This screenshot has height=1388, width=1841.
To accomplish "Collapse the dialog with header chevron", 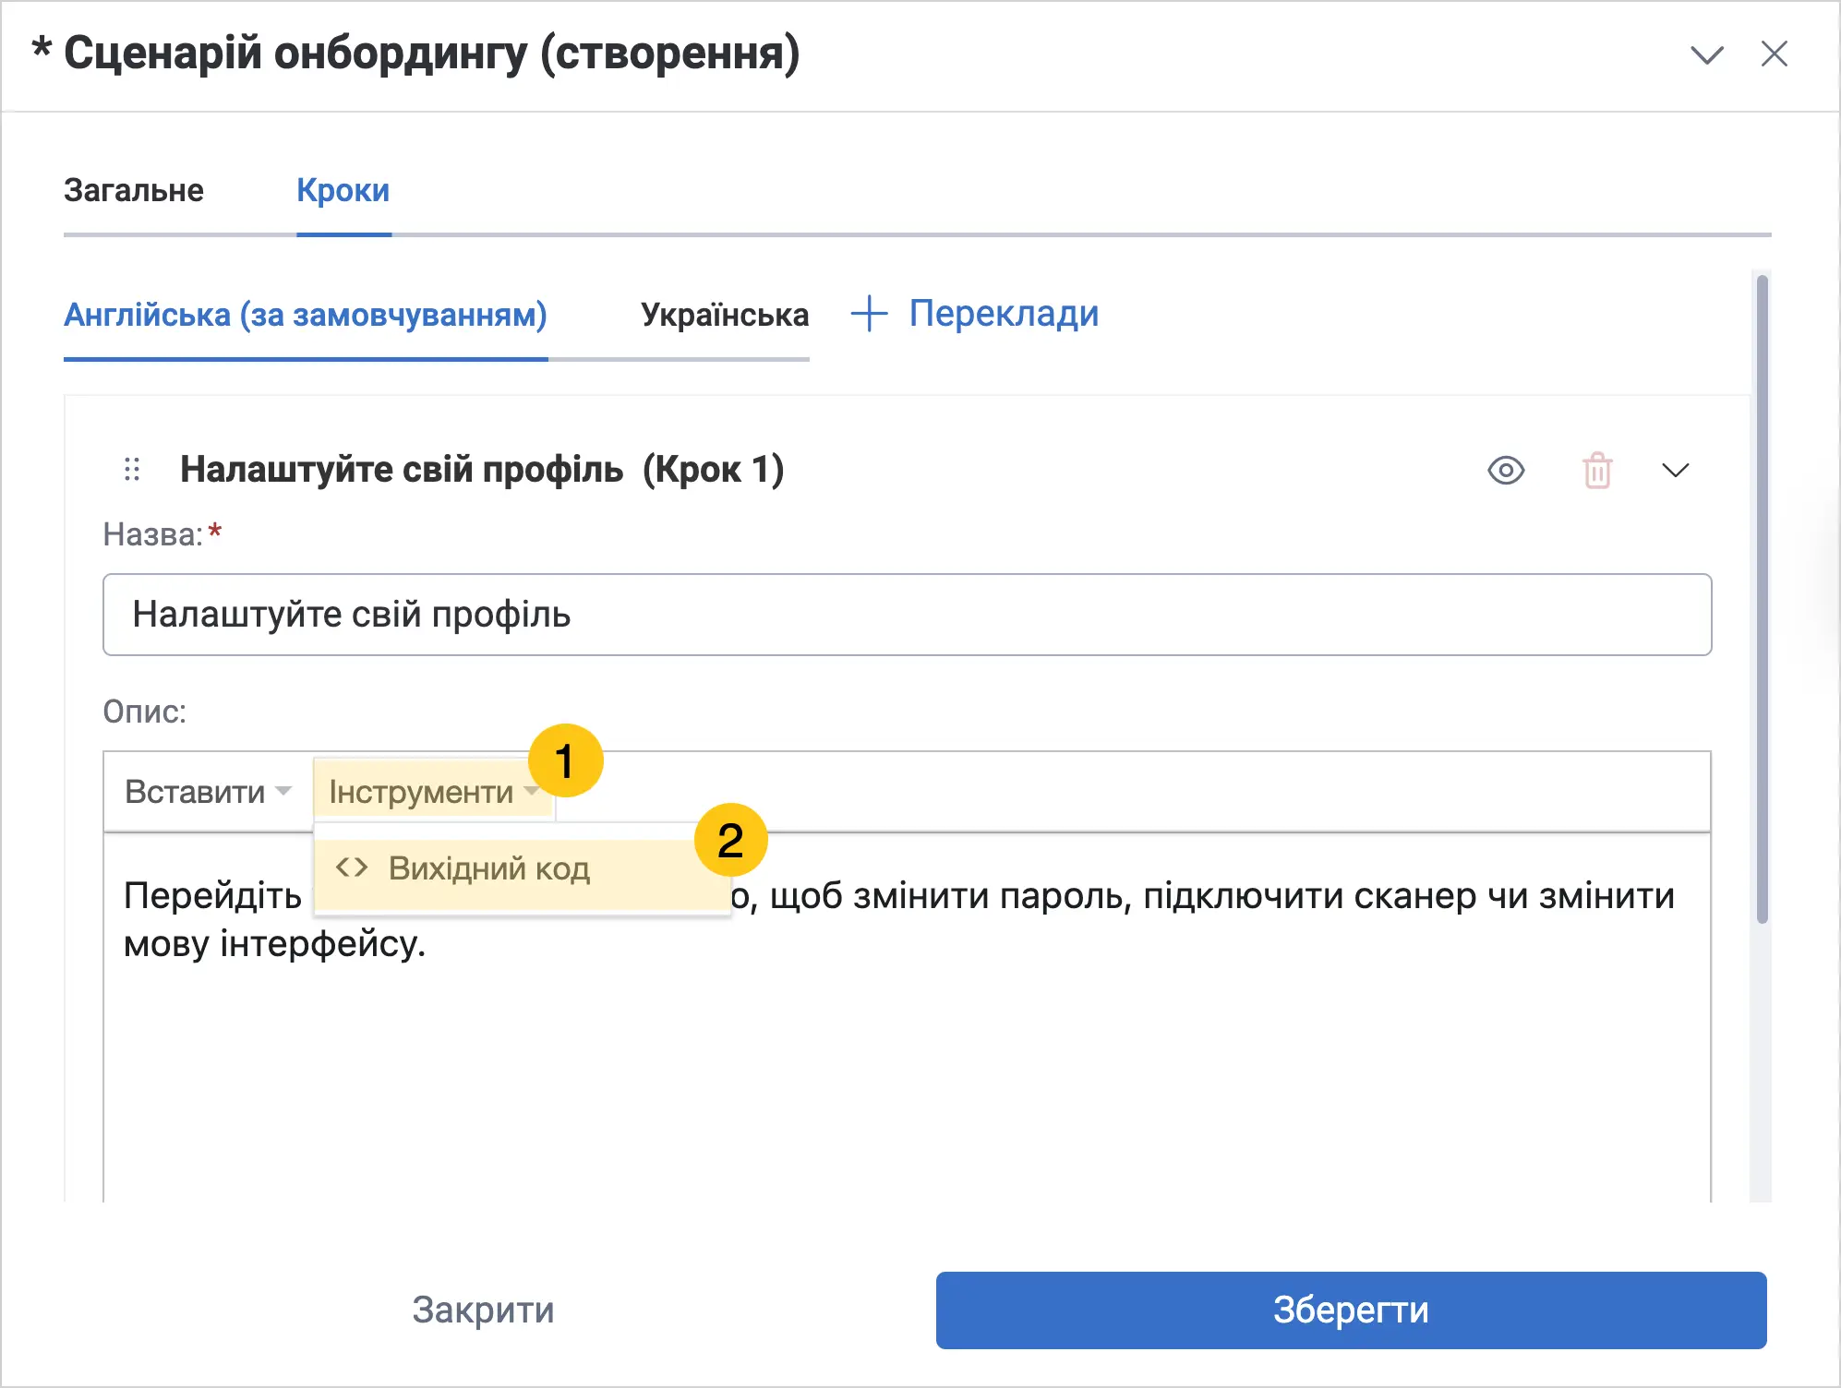I will pos(1706,54).
